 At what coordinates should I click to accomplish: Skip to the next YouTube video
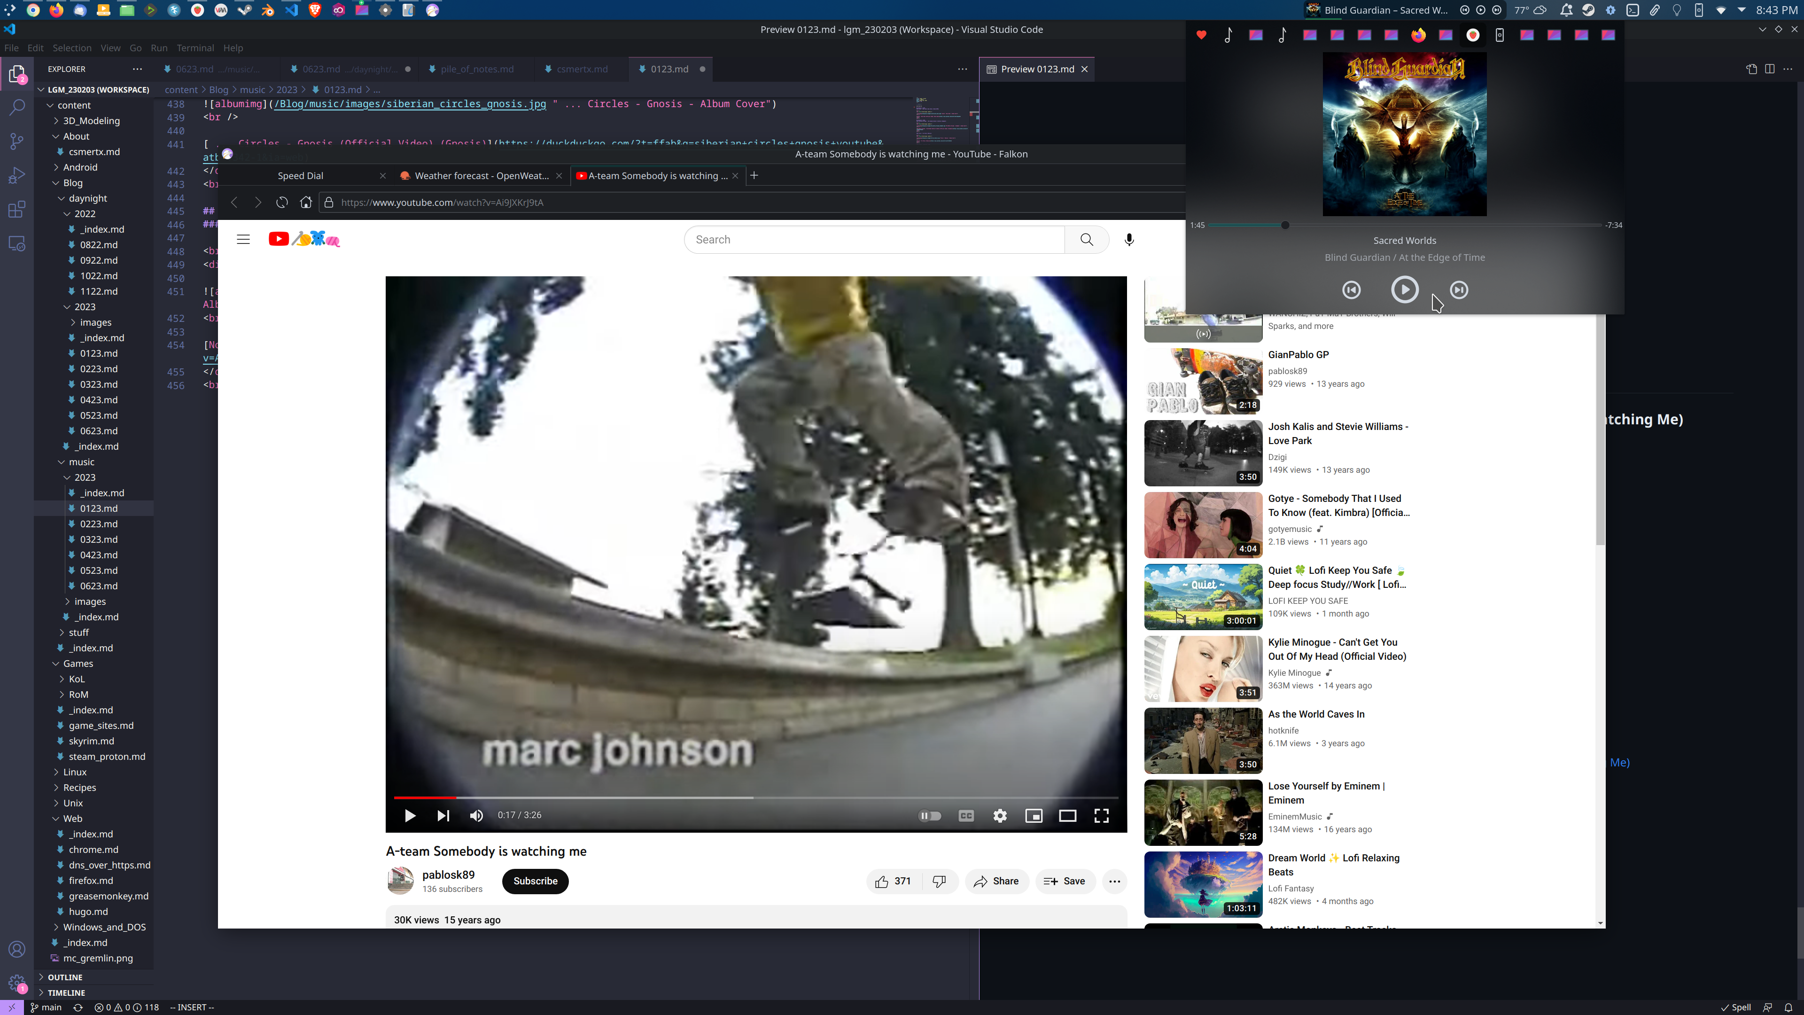(443, 815)
